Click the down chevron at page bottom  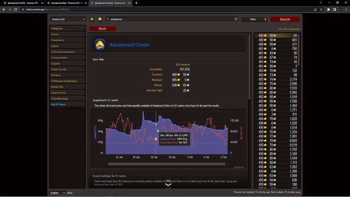168,184
